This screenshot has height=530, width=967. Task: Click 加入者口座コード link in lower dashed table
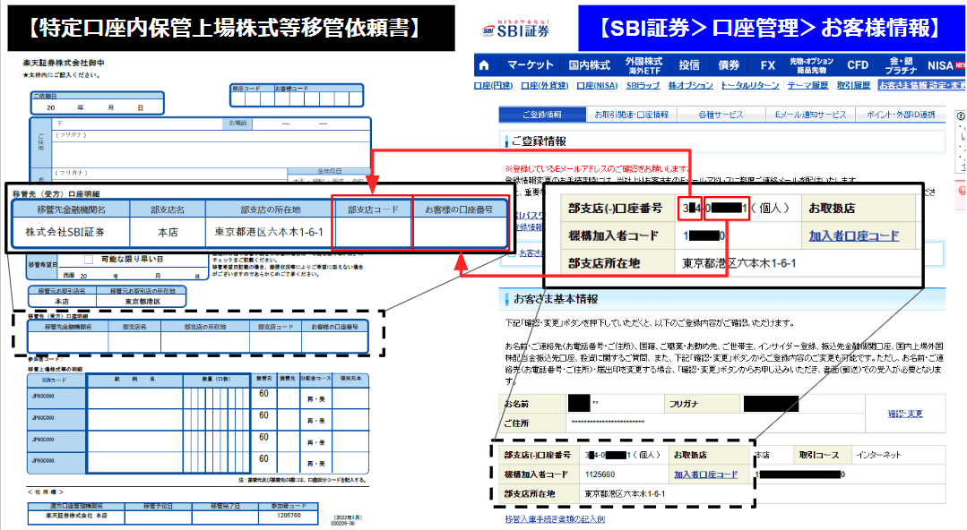[705, 474]
